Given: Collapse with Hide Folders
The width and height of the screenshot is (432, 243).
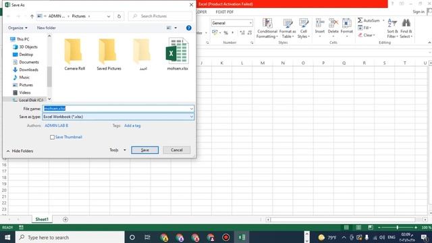Looking at the screenshot, I should click(20, 151).
